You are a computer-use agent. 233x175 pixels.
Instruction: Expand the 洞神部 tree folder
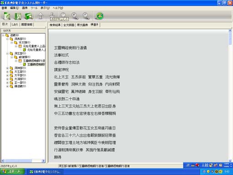[7, 68]
